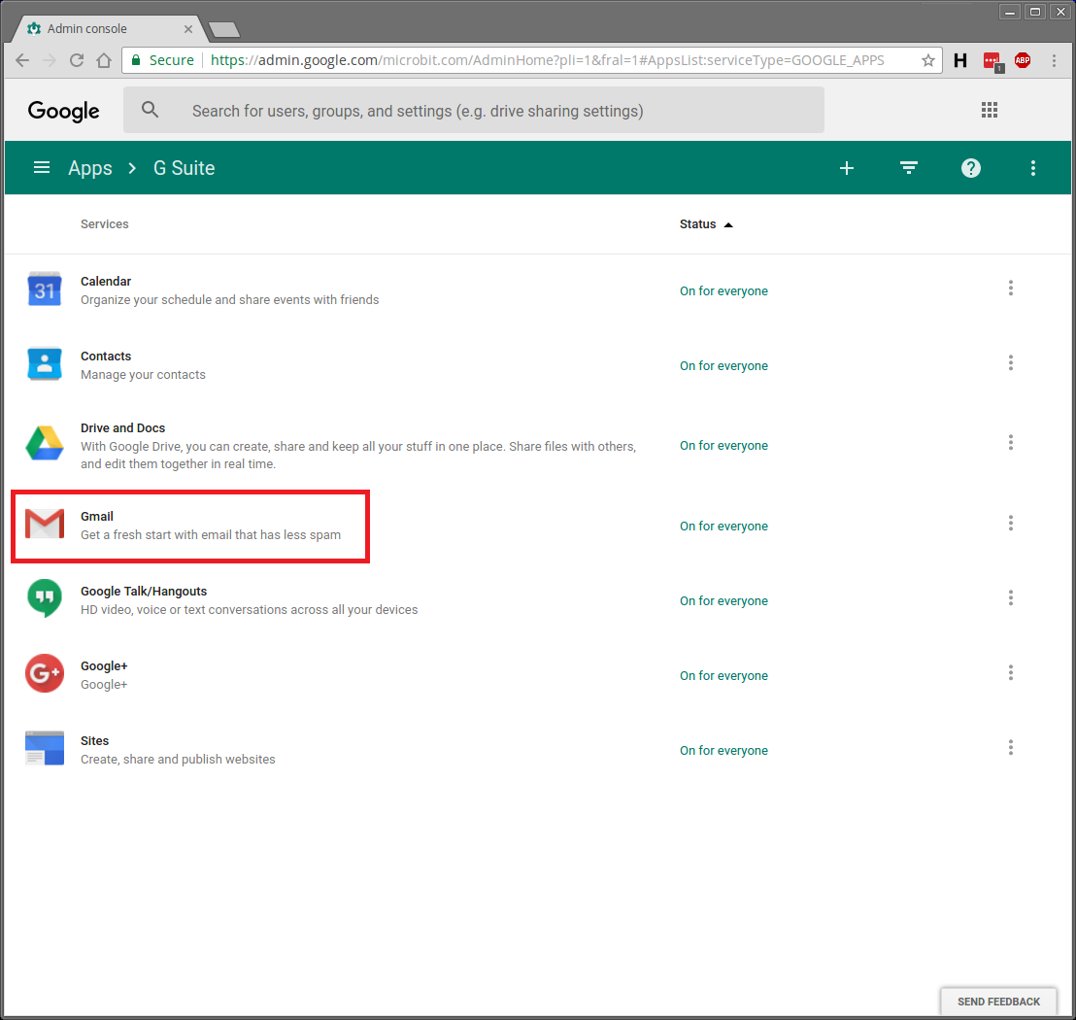Reload the page
This screenshot has height=1020, width=1076.
[77, 60]
